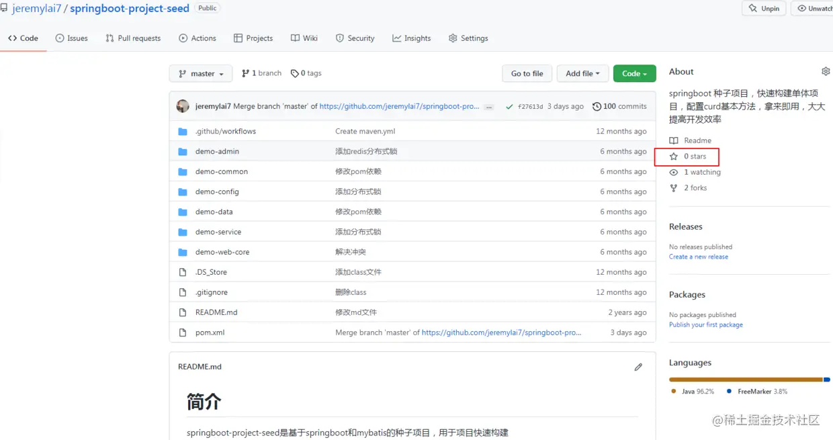Click the commit status check mark icon

pos(509,106)
